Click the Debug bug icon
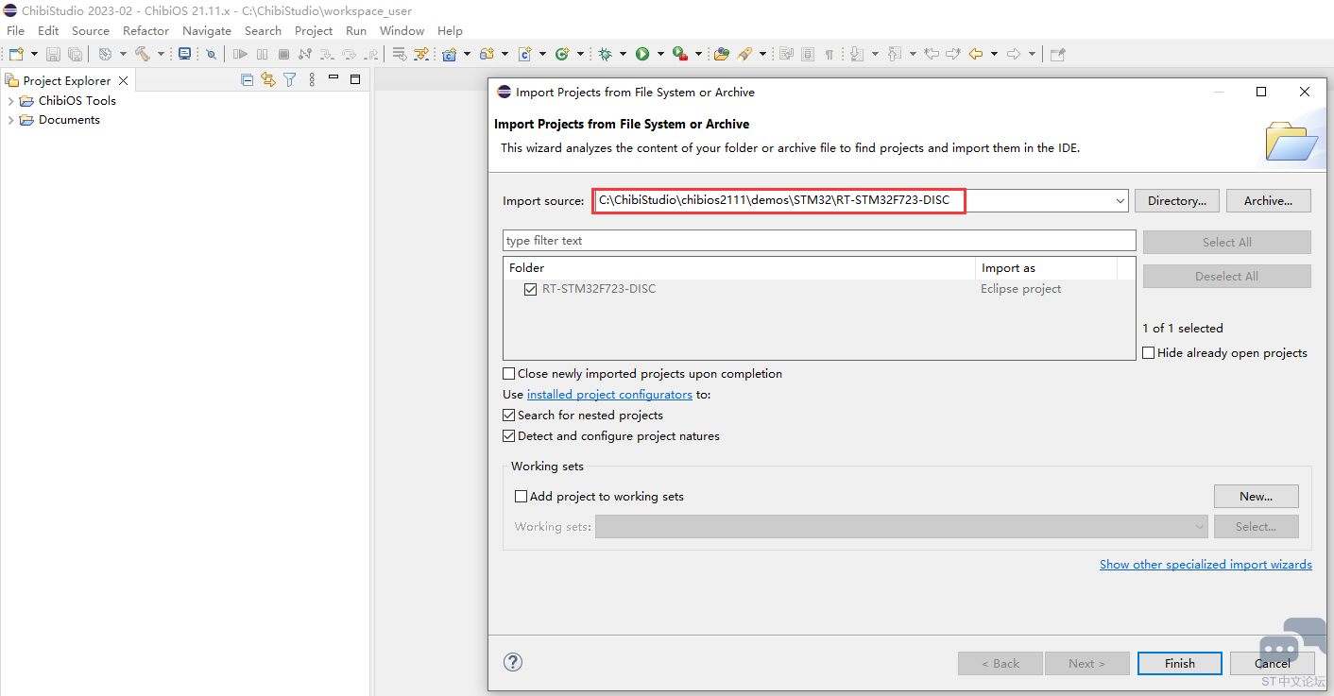Image resolution: width=1334 pixels, height=696 pixels. pos(606,54)
